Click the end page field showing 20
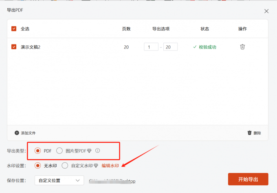Viewport: 277px width, 193px height. [x=170, y=47]
